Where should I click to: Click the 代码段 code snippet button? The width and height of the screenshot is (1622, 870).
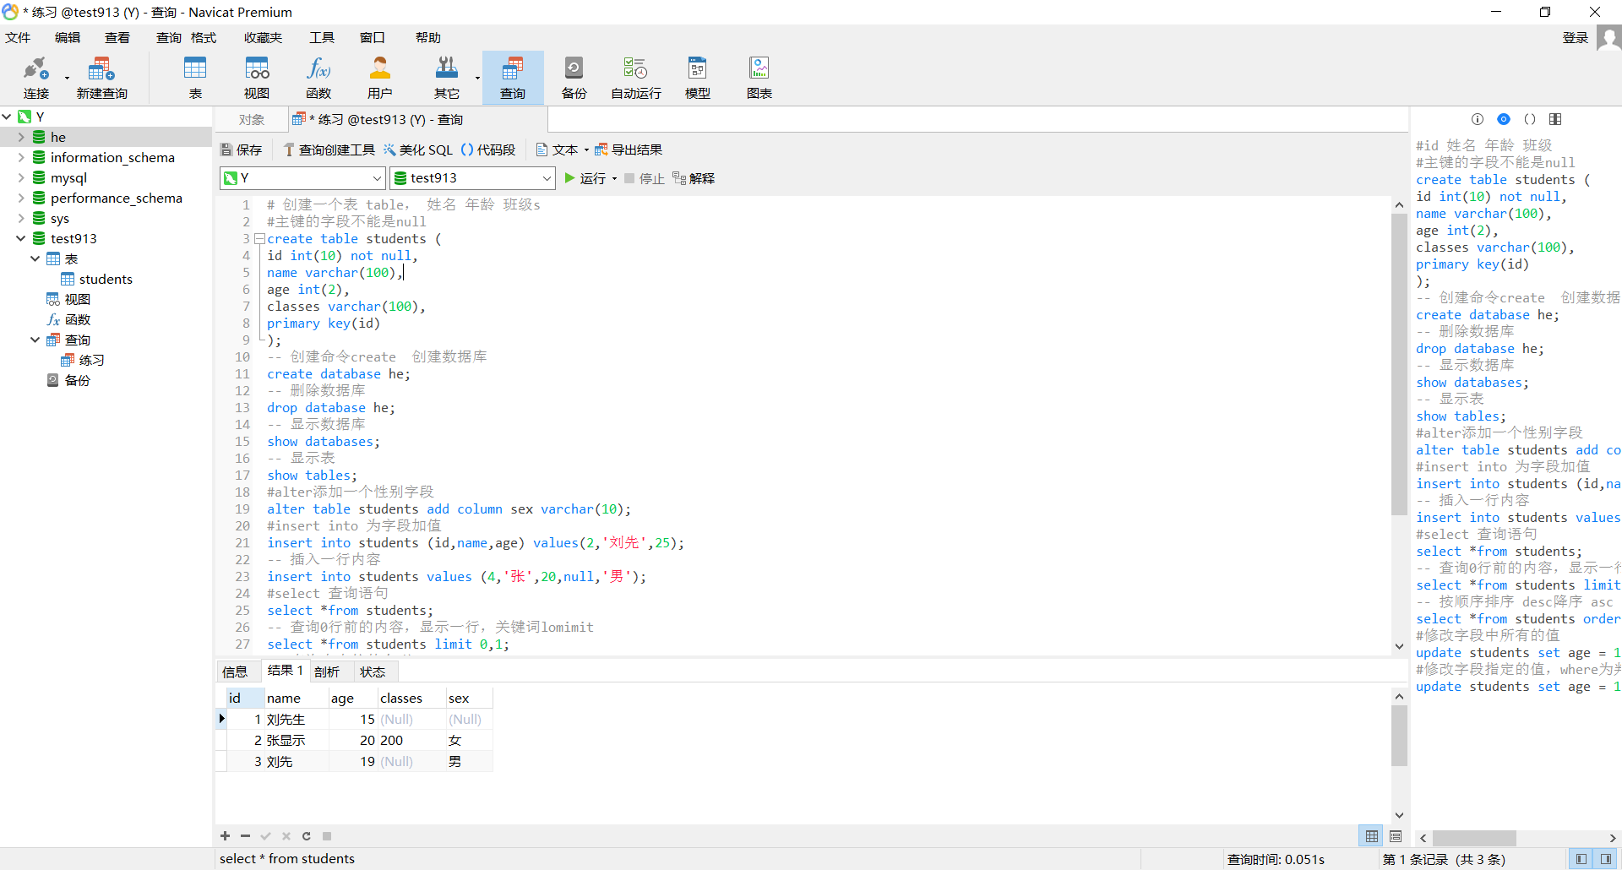pos(488,150)
